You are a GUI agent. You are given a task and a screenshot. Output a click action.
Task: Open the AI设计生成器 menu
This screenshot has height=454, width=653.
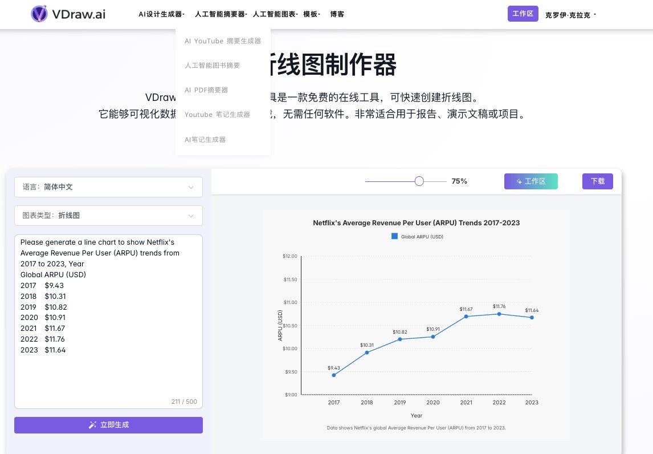point(162,14)
